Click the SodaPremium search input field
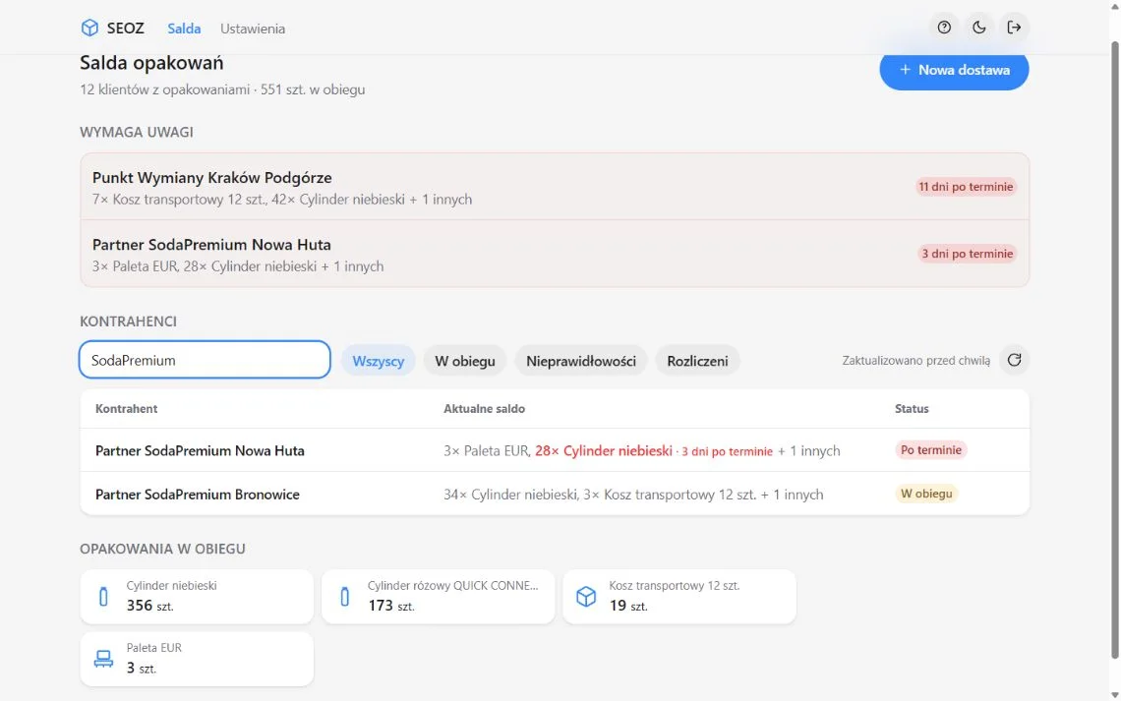1121x701 pixels. [205, 360]
